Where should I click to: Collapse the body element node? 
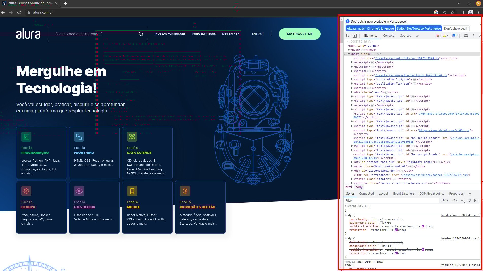[349, 54]
